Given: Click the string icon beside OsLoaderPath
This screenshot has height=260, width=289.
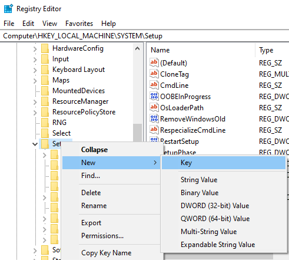Looking at the screenshot, I should point(154,107).
